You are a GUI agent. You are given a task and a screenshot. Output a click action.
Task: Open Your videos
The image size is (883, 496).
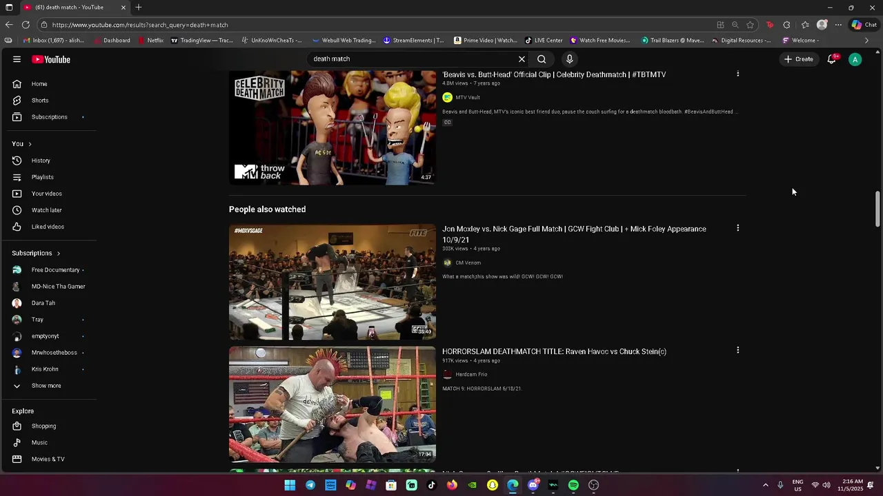48,194
